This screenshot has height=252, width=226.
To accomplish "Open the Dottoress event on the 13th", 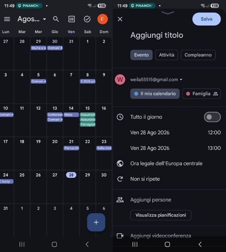I will (55, 115).
